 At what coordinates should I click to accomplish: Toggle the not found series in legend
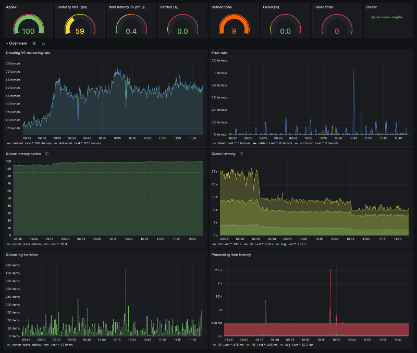coord(306,143)
